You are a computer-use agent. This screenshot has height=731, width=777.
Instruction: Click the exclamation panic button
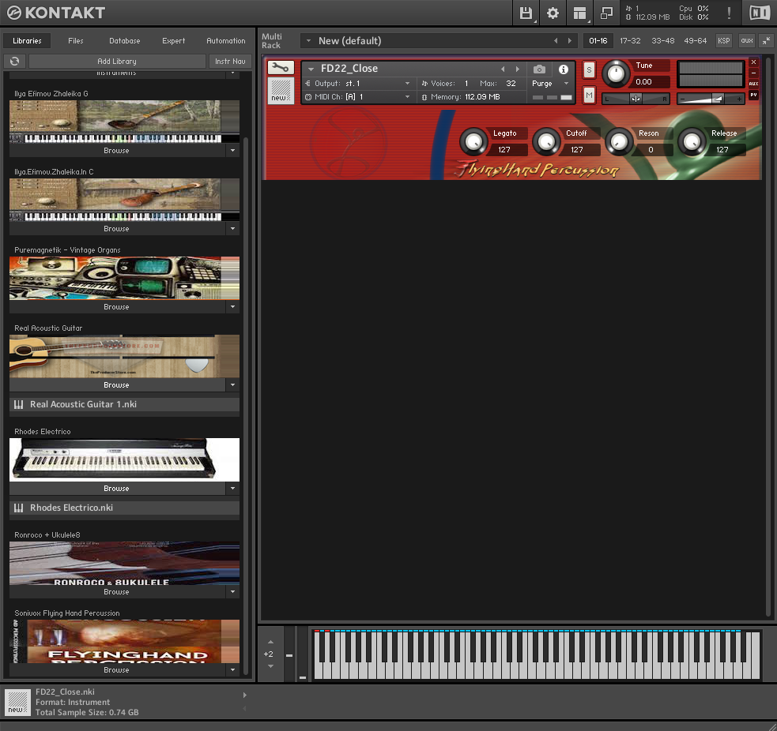click(x=729, y=13)
